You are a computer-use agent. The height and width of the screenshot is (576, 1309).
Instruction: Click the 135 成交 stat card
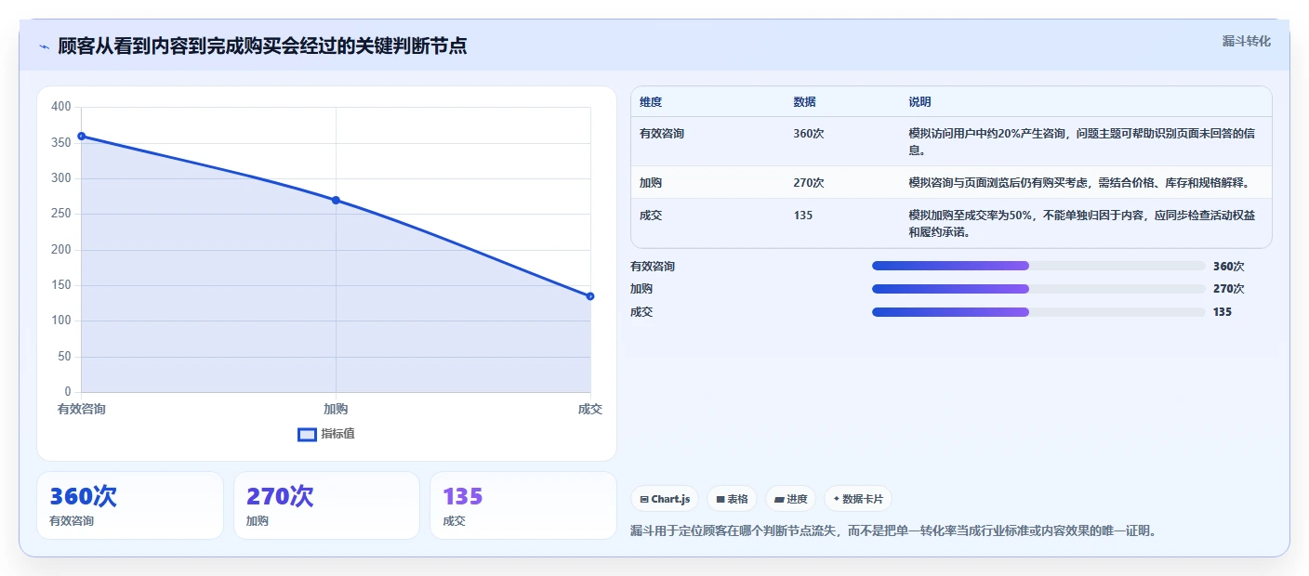pos(523,505)
